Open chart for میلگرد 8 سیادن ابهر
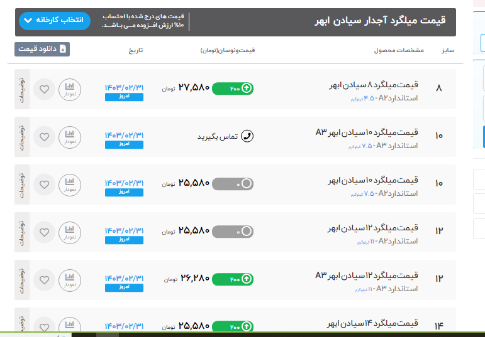 tap(70, 90)
